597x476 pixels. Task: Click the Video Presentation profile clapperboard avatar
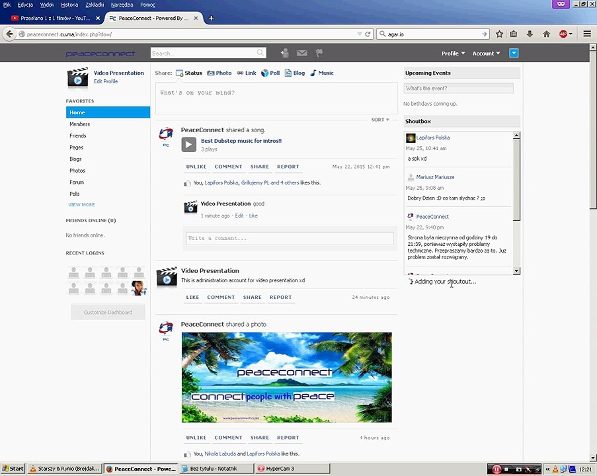click(x=77, y=77)
